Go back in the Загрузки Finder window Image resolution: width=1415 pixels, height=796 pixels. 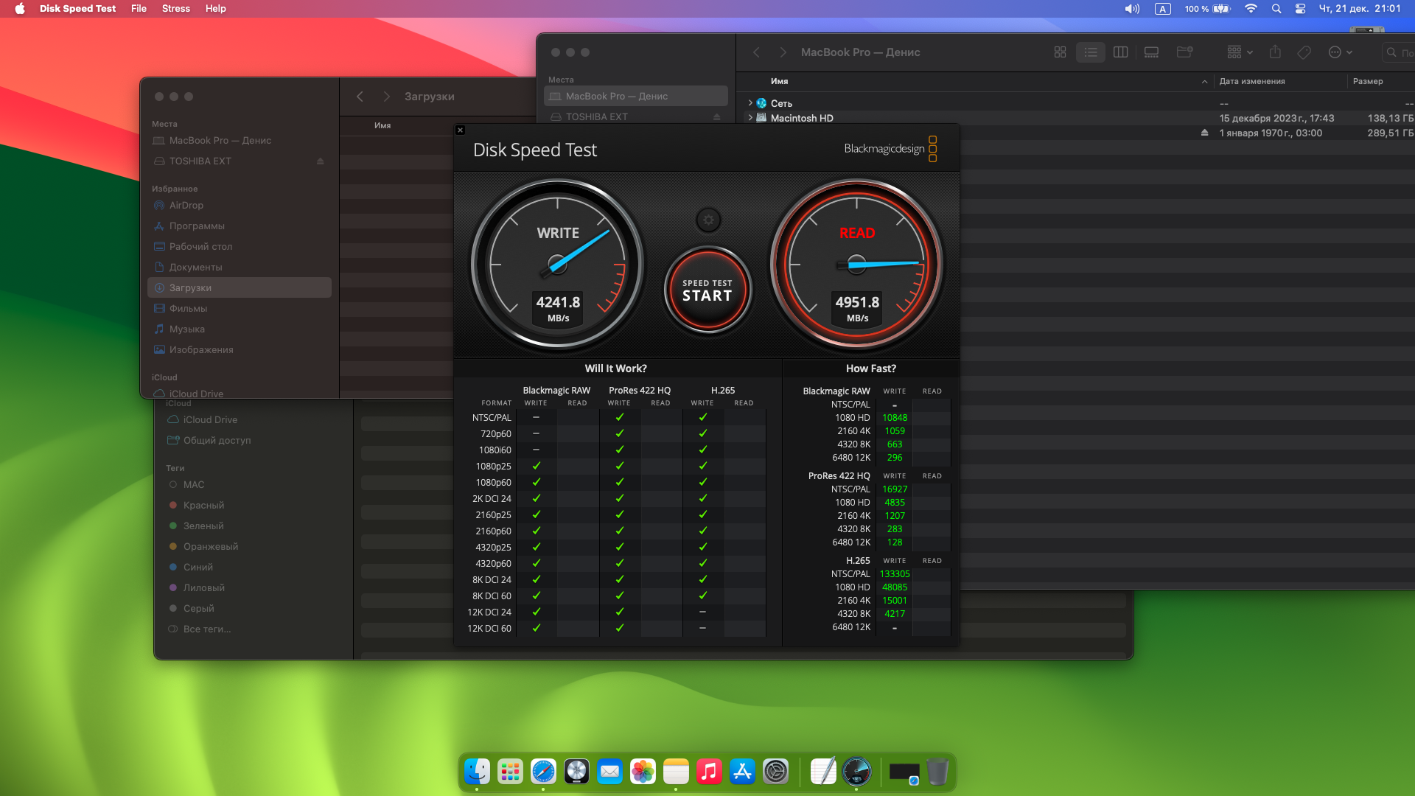click(x=360, y=97)
